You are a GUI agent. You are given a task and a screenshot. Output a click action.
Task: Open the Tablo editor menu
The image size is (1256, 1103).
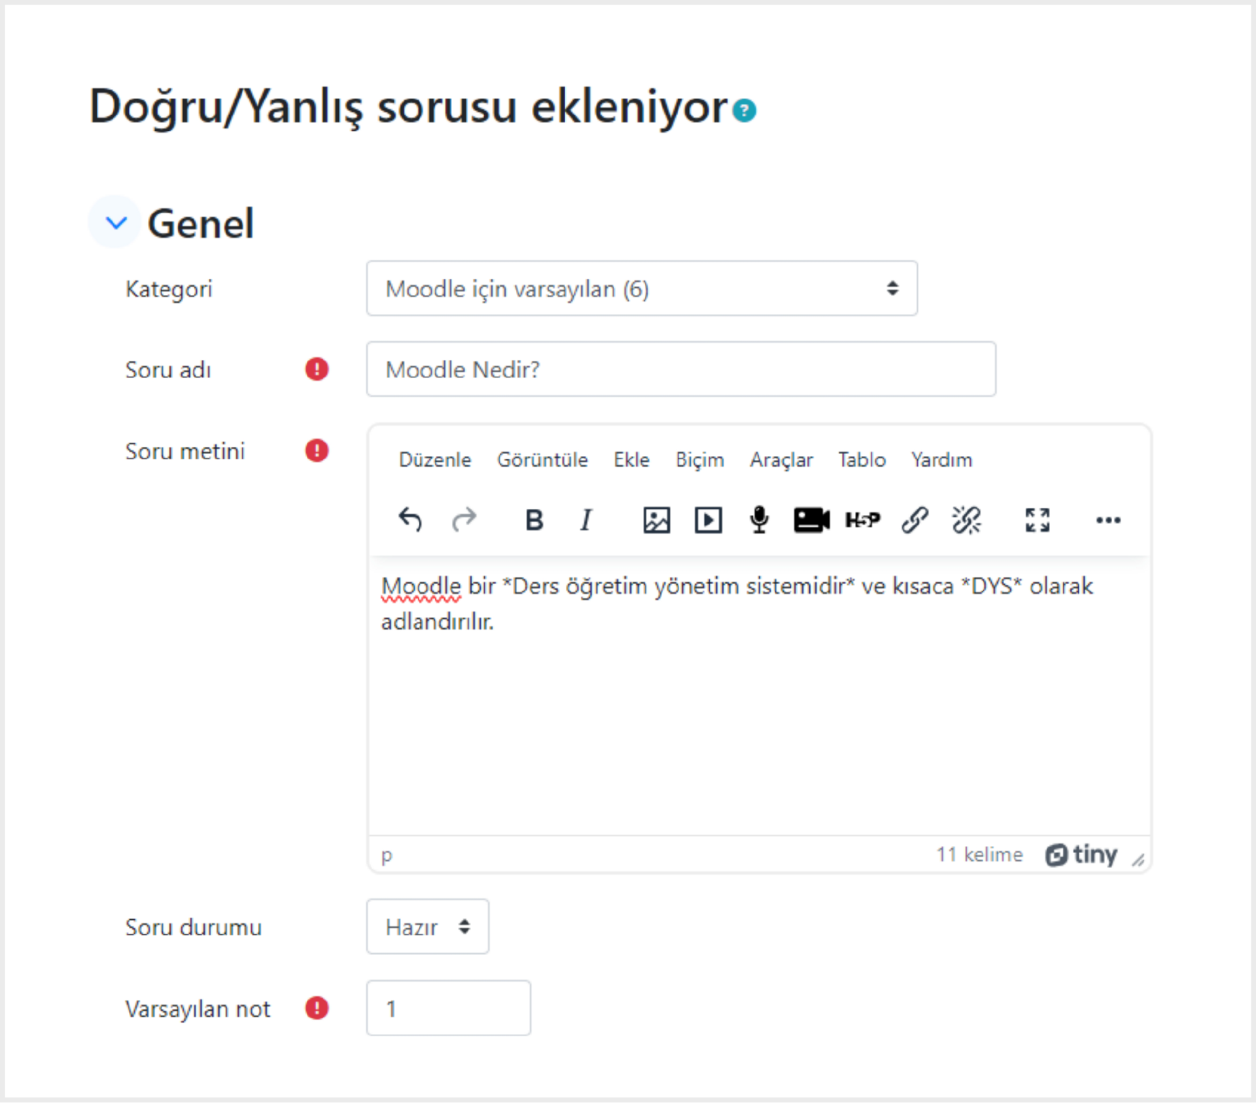tap(862, 460)
